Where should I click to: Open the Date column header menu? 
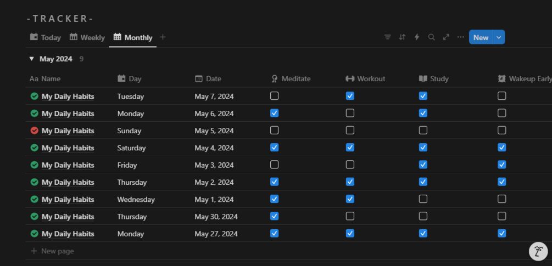tap(213, 78)
